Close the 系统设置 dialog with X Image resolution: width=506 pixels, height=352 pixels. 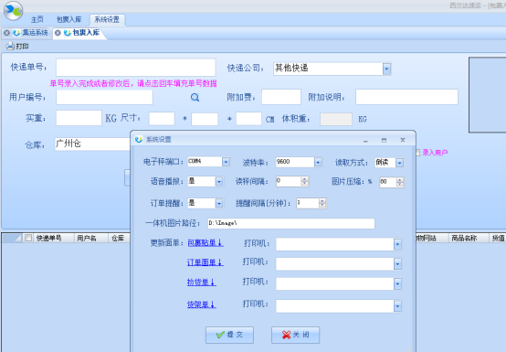[403, 140]
